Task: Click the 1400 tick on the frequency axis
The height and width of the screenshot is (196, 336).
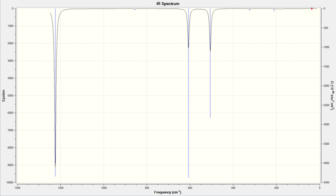Action: point(17,188)
